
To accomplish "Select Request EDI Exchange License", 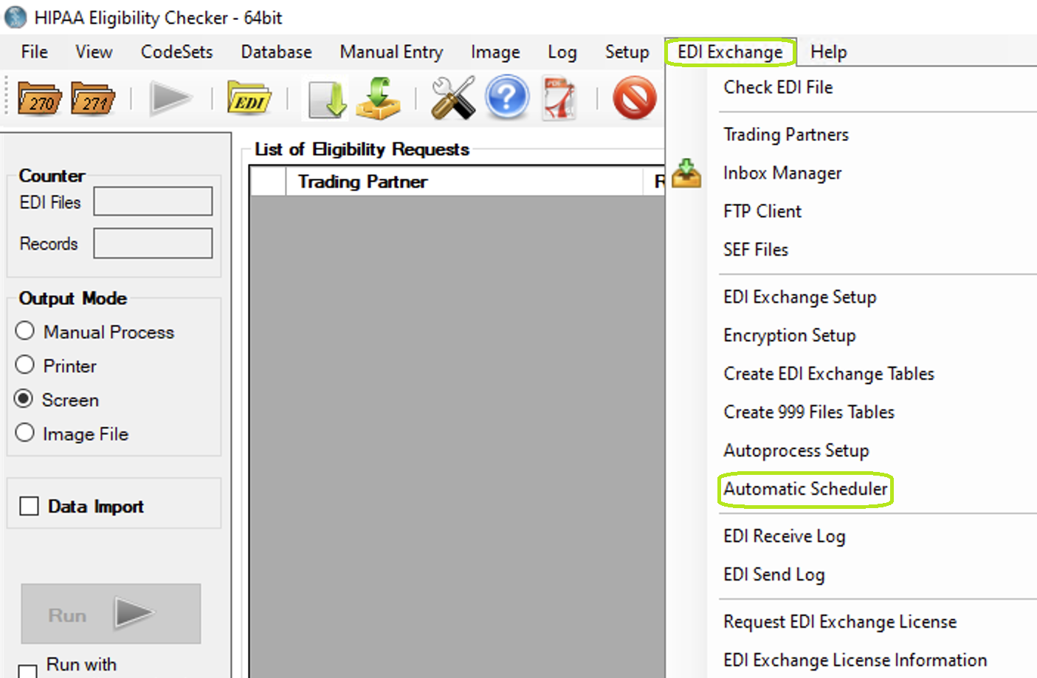I will pyautogui.click(x=840, y=622).
